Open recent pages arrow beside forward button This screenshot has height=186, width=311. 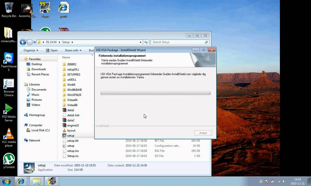point(35,42)
